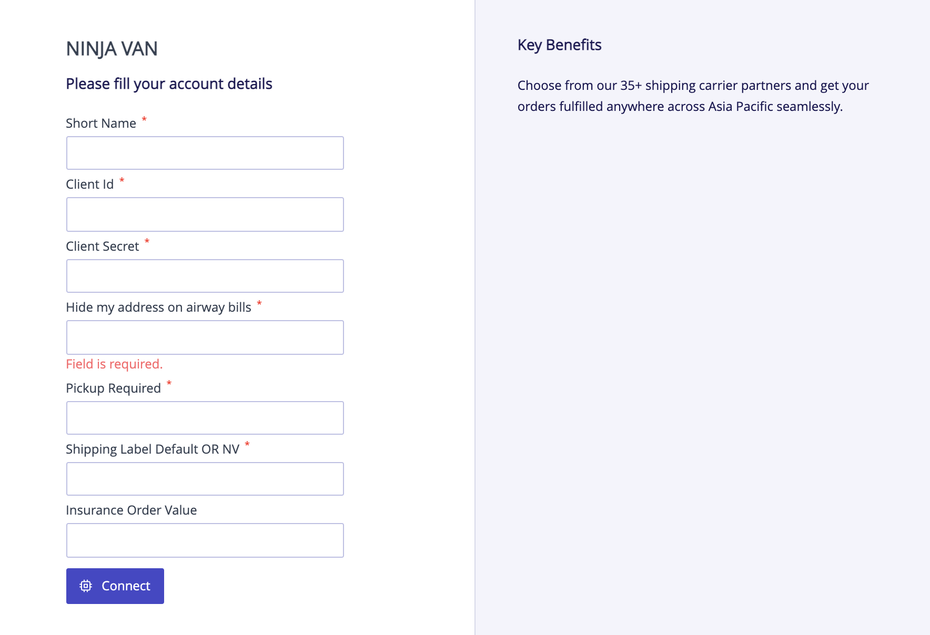930x635 pixels.
Task: Click the Shipping Label Default OR NV field
Action: [205, 478]
